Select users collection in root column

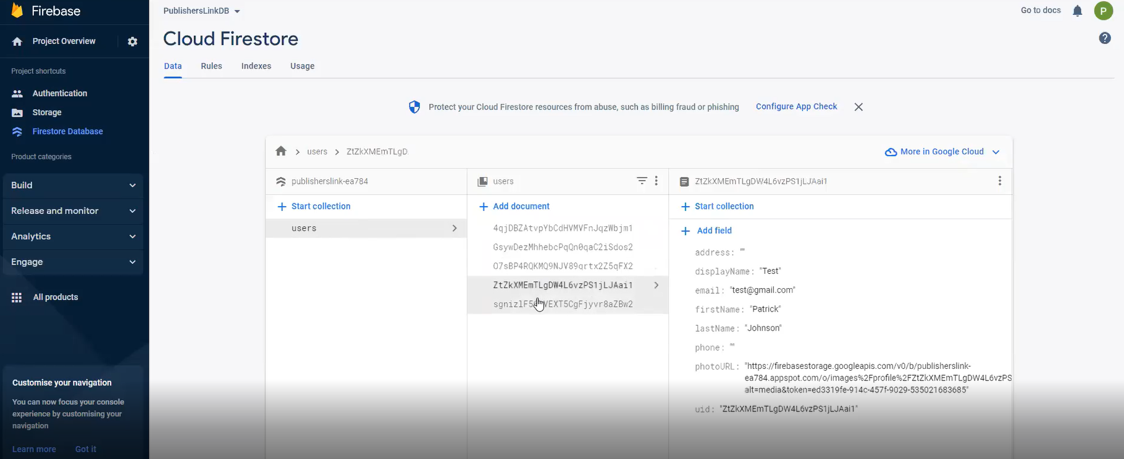[x=366, y=228]
